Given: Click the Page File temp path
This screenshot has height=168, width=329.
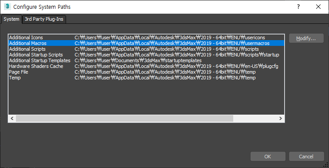Looking at the screenshot, I should 165,72.
